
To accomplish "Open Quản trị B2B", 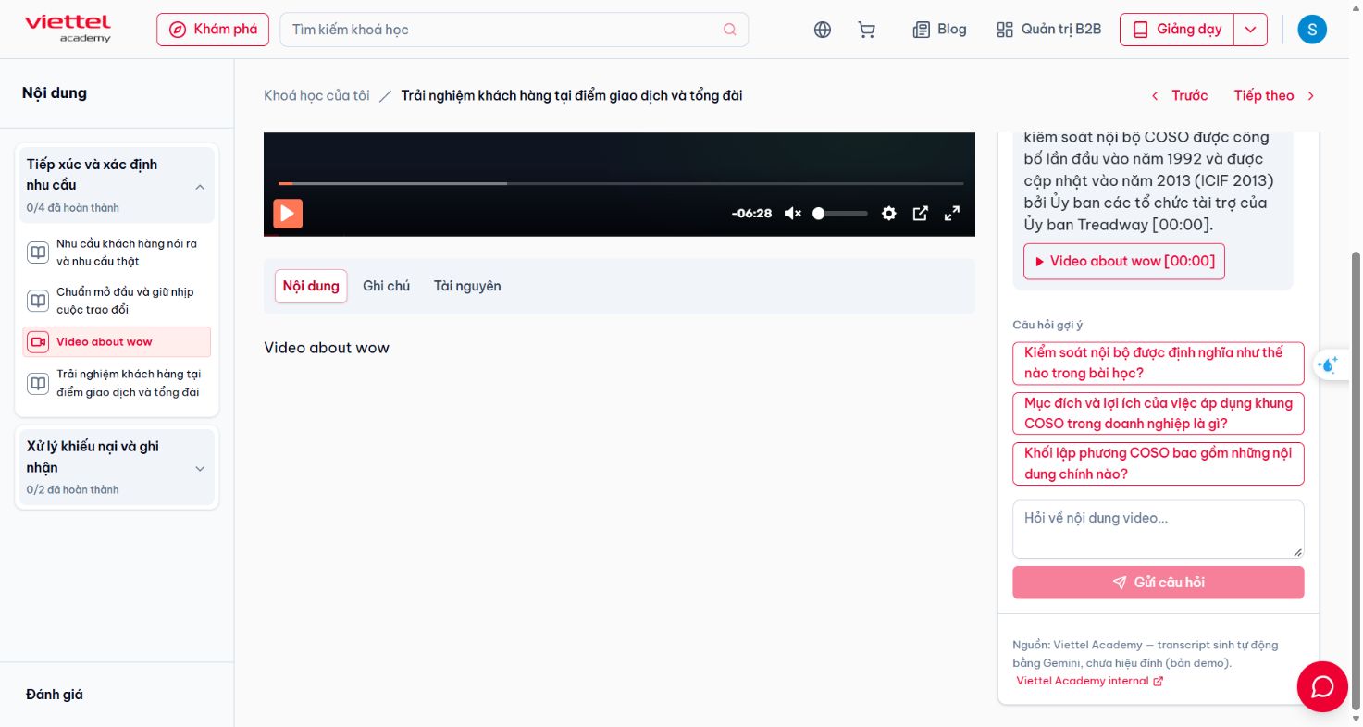I will click(1048, 30).
